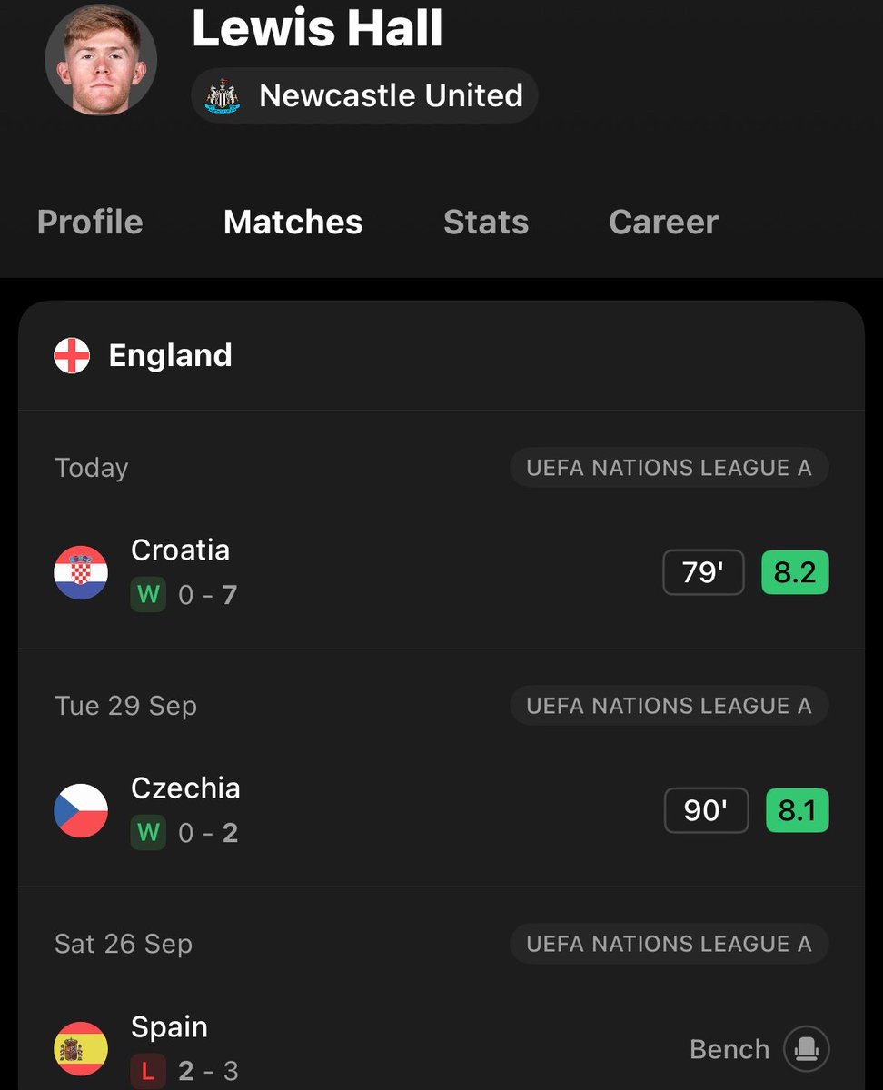Screen dimensions: 883x1090
Task: Tap the green W badge for Croatia
Action: [x=148, y=595]
